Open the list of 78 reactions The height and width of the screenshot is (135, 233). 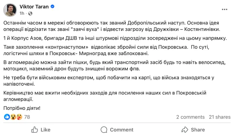click(x=27, y=117)
